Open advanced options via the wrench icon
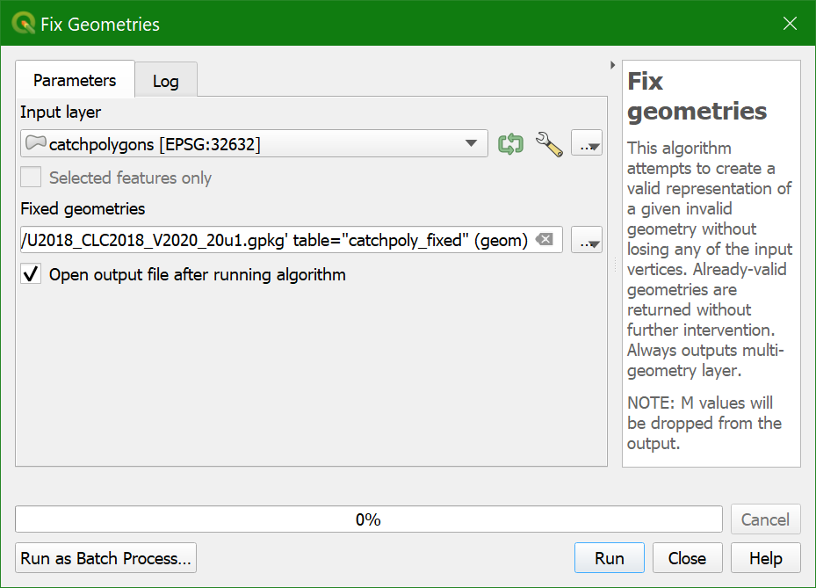 tap(549, 144)
